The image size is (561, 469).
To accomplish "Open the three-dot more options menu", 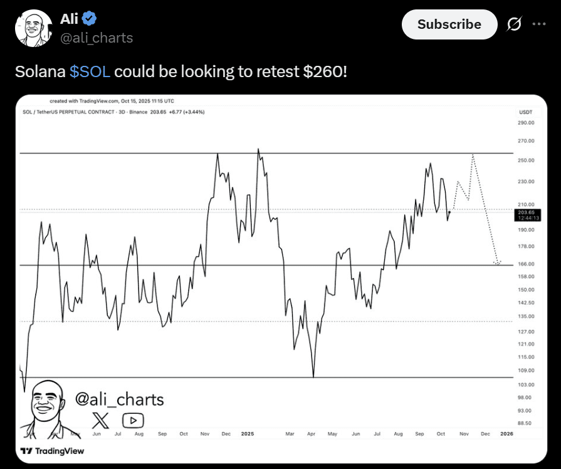I will (x=538, y=24).
